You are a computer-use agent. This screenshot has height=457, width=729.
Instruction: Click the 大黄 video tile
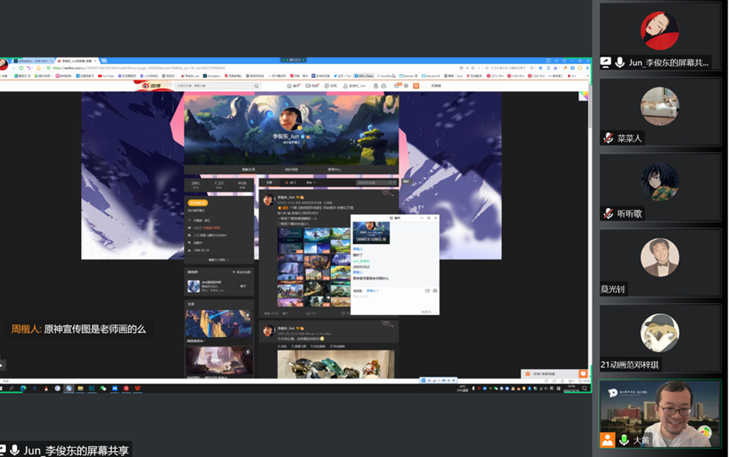(660, 414)
